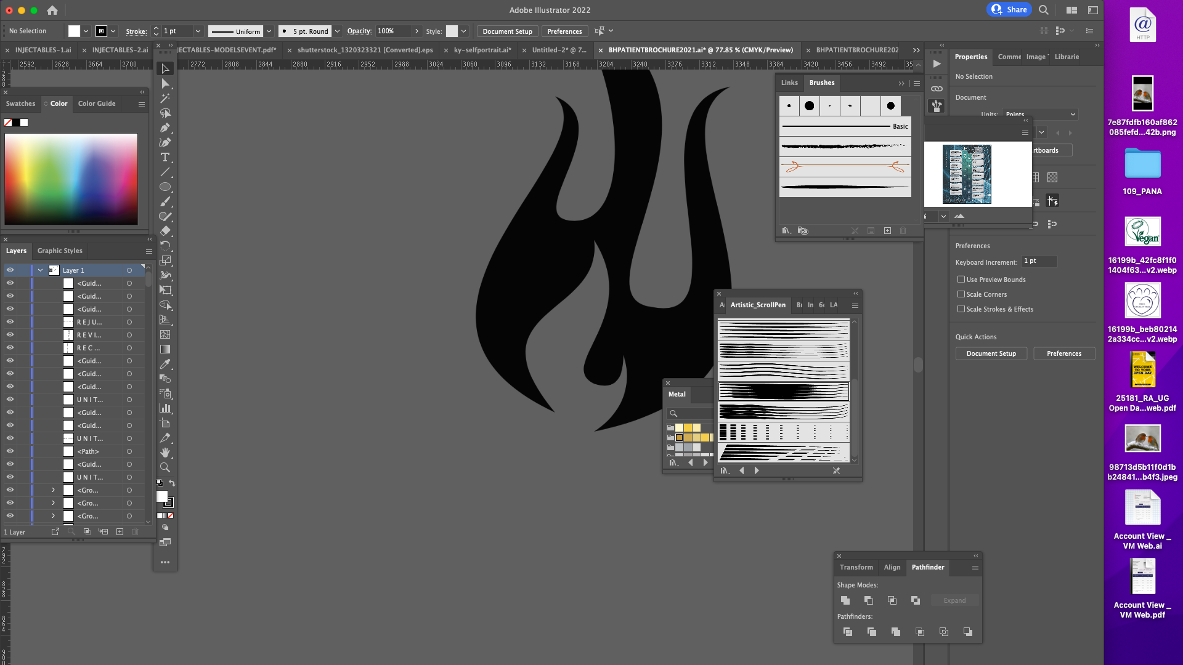Open the Units Points dropdown
Screen dimensions: 1183x665
[x=1040, y=115]
